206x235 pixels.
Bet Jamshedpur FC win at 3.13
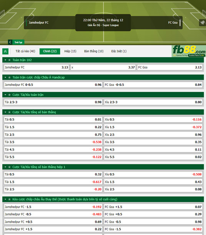click(36, 68)
